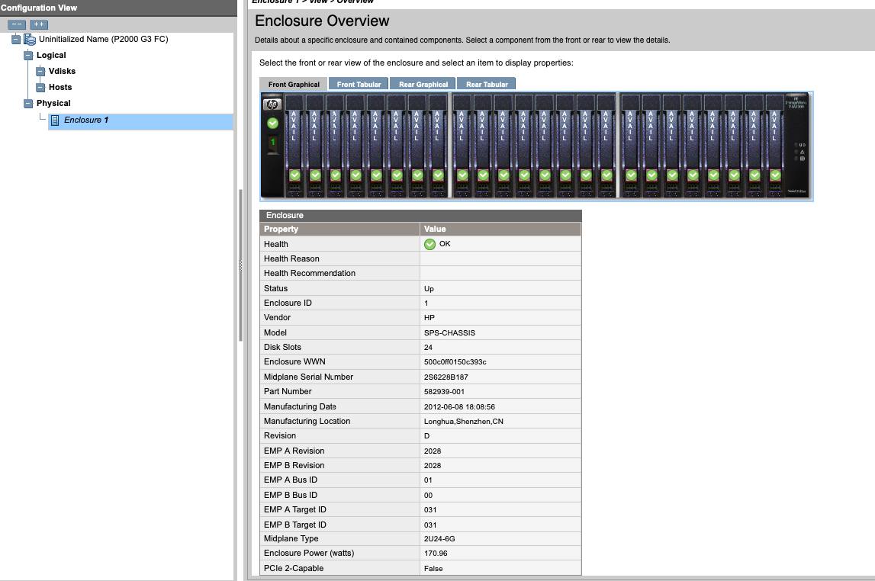Collapse the Physical tree node
Screen dimensions: 875x581
(28, 104)
